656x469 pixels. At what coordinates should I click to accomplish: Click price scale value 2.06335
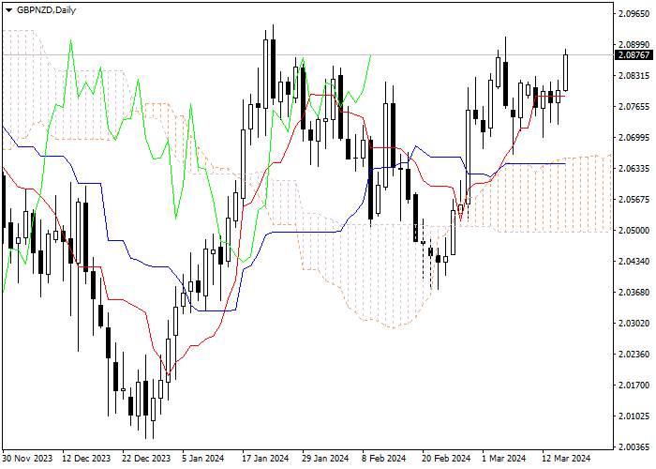634,168
